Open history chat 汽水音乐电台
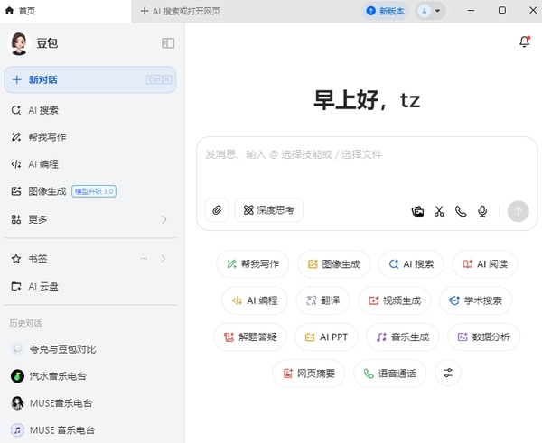Image resolution: width=542 pixels, height=443 pixels. pyautogui.click(x=90, y=376)
